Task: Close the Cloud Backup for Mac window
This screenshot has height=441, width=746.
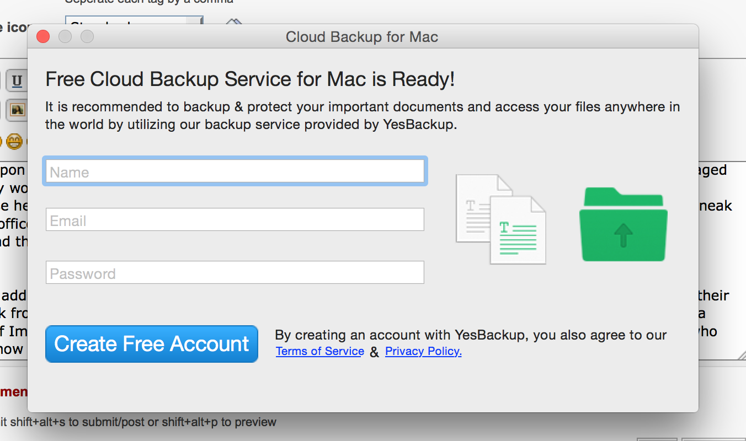Action: (x=43, y=37)
